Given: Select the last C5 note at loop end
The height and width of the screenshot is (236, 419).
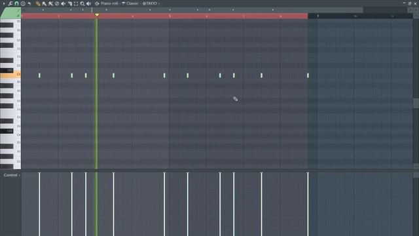Looking at the screenshot, I should (308, 75).
